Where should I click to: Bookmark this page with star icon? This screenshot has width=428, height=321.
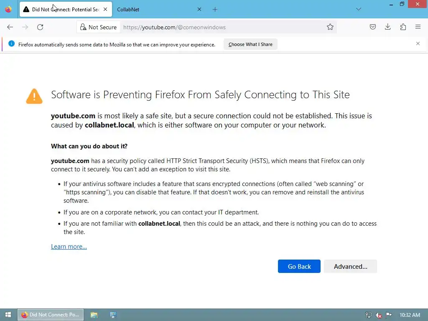[x=330, y=27]
